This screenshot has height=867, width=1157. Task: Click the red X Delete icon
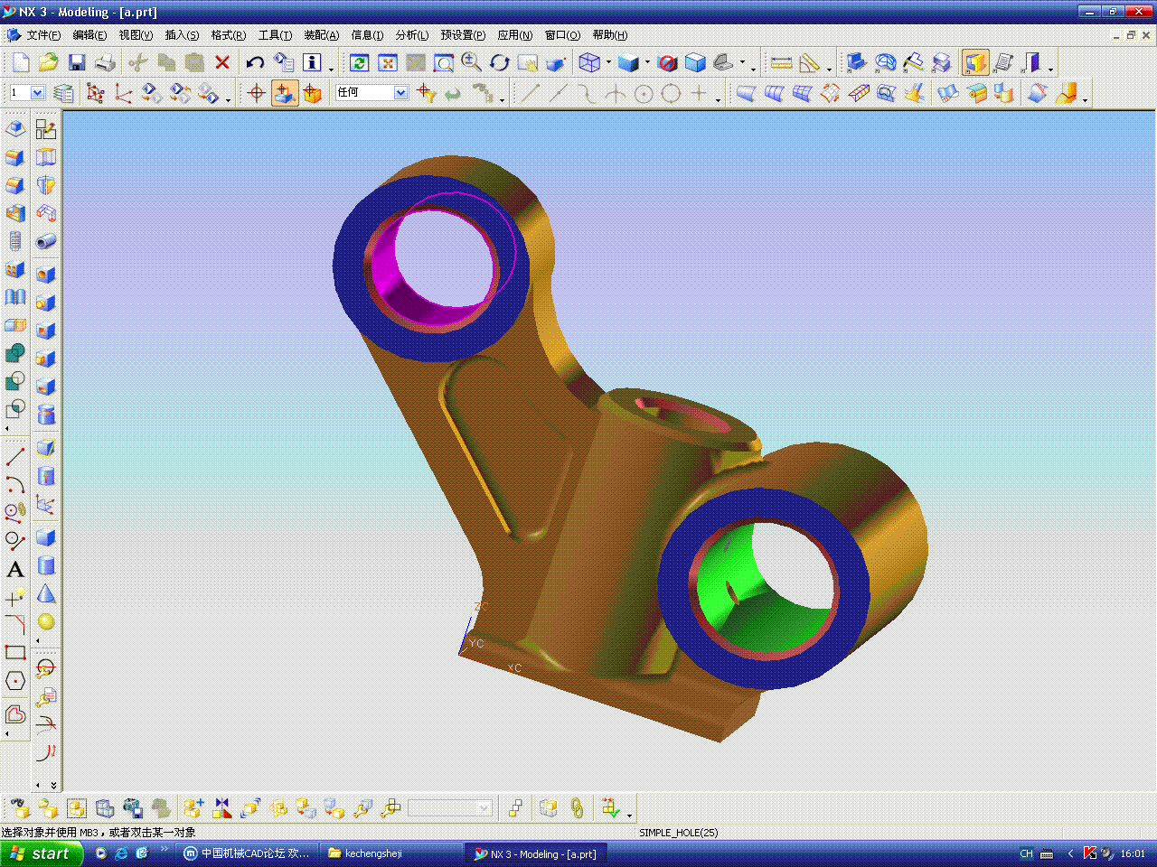222,62
